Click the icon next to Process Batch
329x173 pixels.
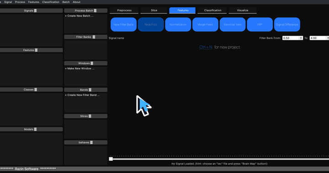(95, 10)
